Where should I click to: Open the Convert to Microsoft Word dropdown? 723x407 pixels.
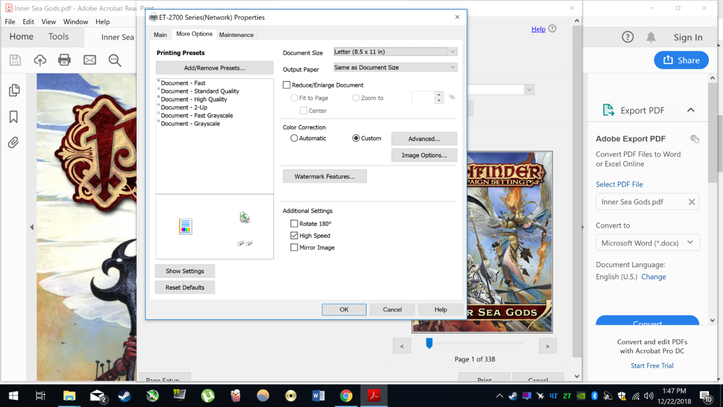tap(647, 243)
